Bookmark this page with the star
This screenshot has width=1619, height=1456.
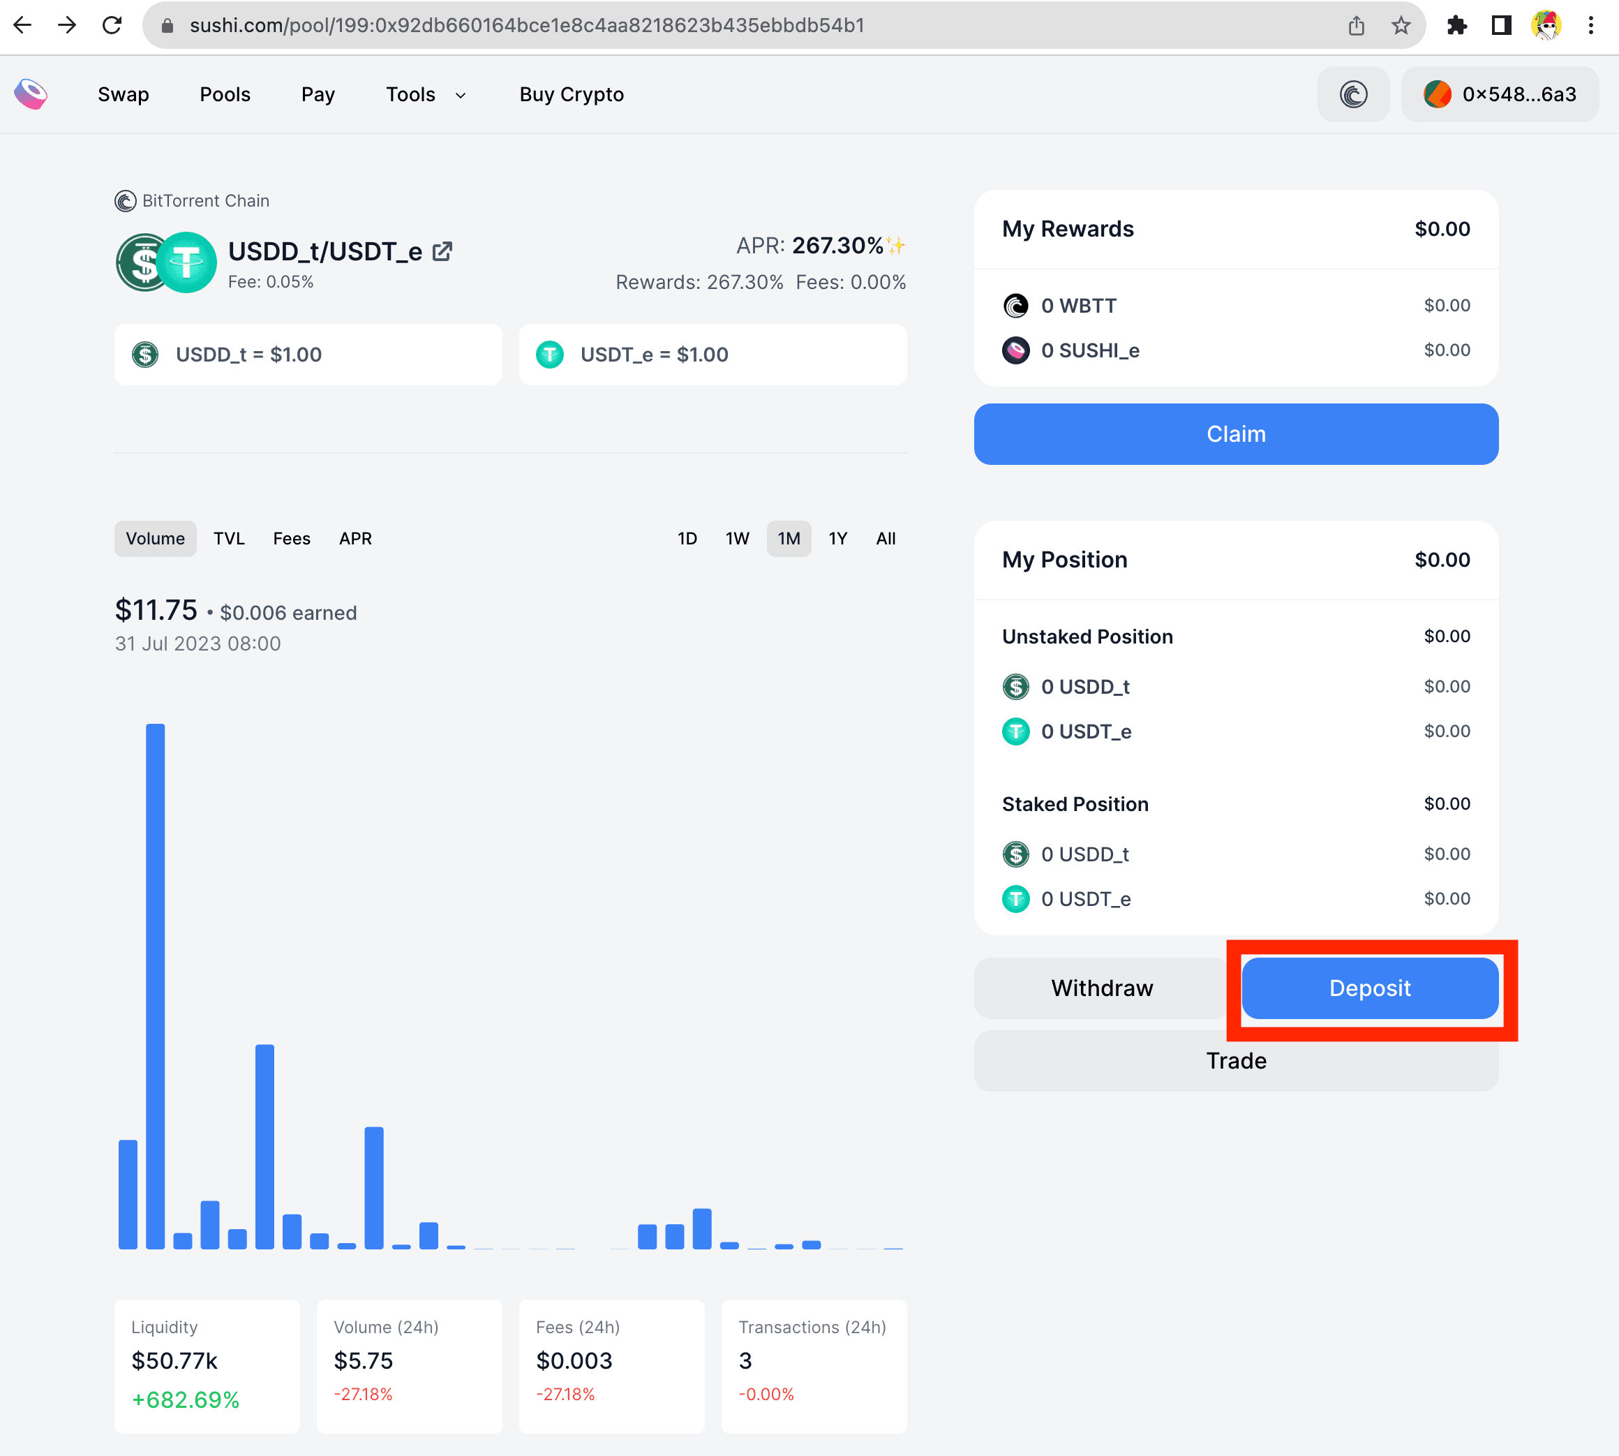[1401, 26]
